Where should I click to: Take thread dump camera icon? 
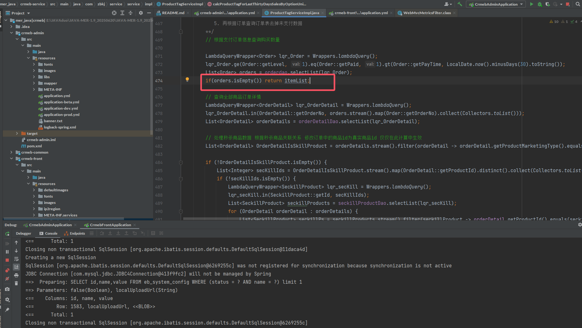pos(7,289)
